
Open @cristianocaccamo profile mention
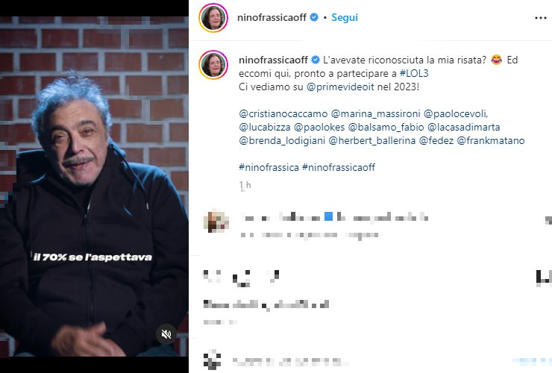283,114
